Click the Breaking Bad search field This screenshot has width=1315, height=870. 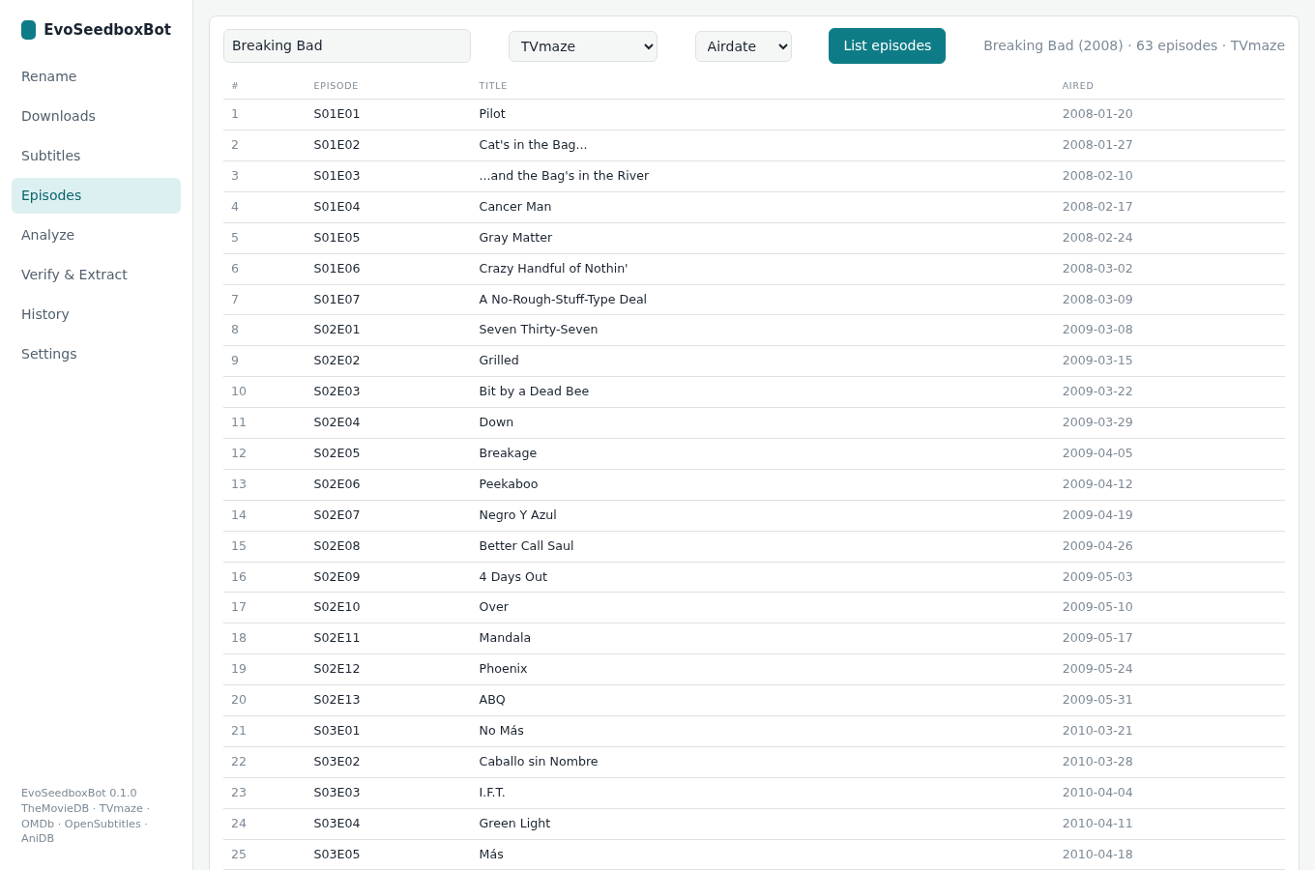coord(347,45)
